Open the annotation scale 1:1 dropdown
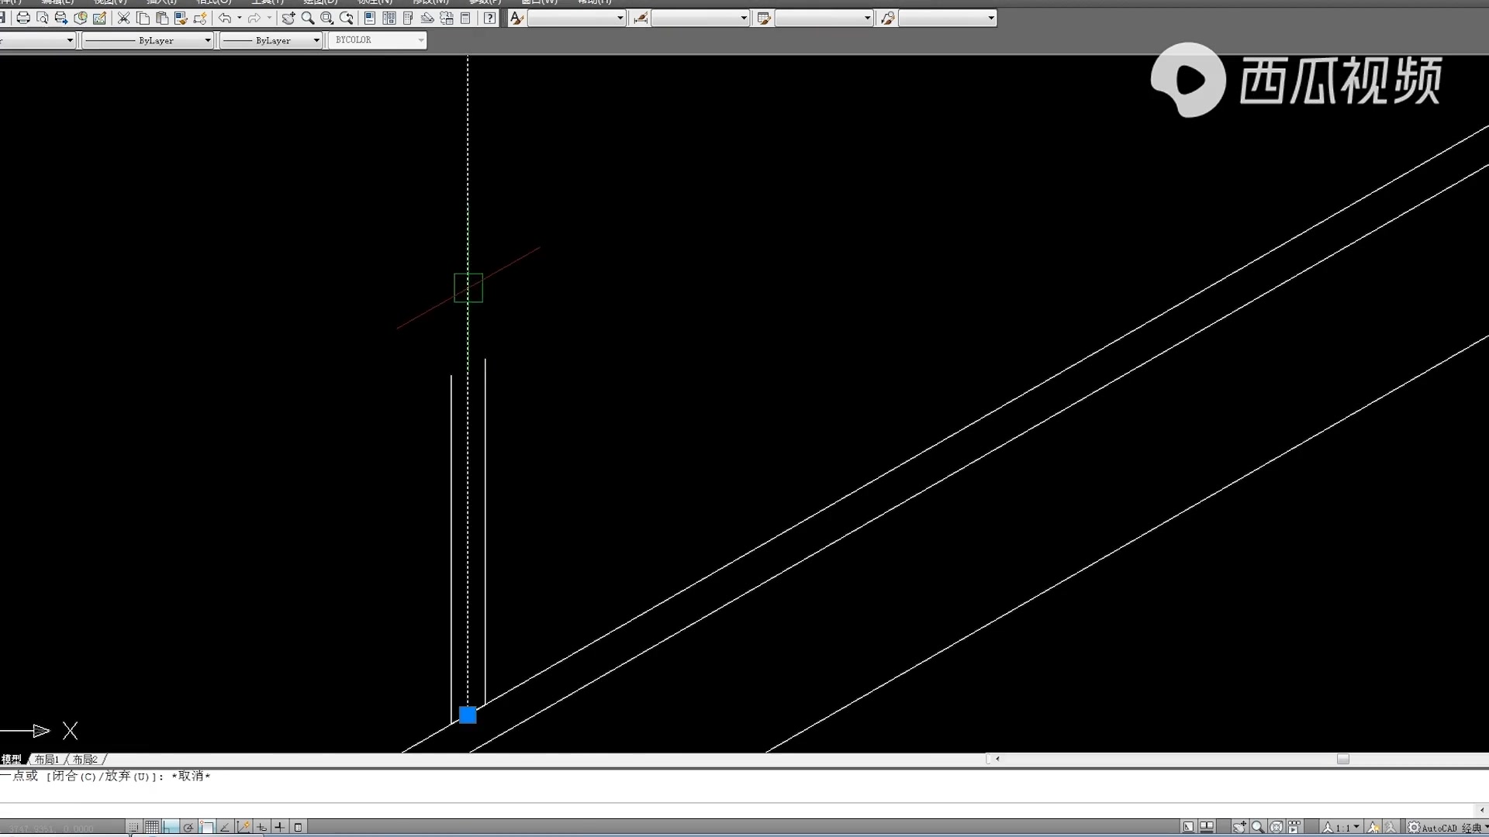This screenshot has width=1489, height=837. [x=1342, y=827]
